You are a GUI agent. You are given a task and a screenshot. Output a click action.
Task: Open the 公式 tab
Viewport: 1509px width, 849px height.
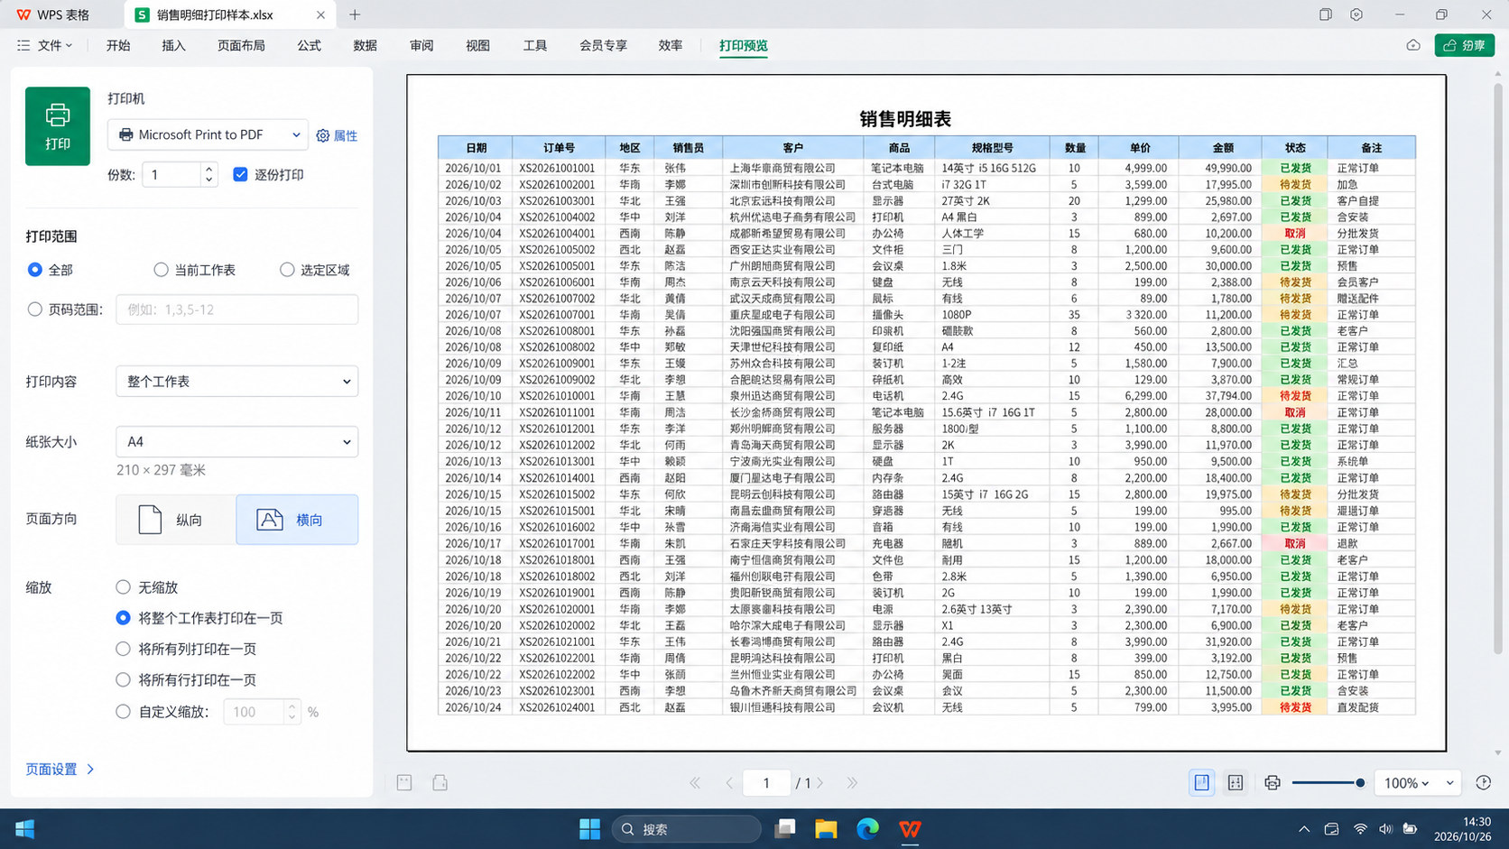(310, 45)
